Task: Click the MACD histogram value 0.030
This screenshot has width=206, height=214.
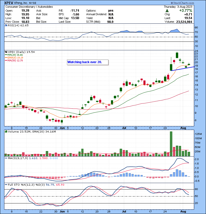Action: 54,158
